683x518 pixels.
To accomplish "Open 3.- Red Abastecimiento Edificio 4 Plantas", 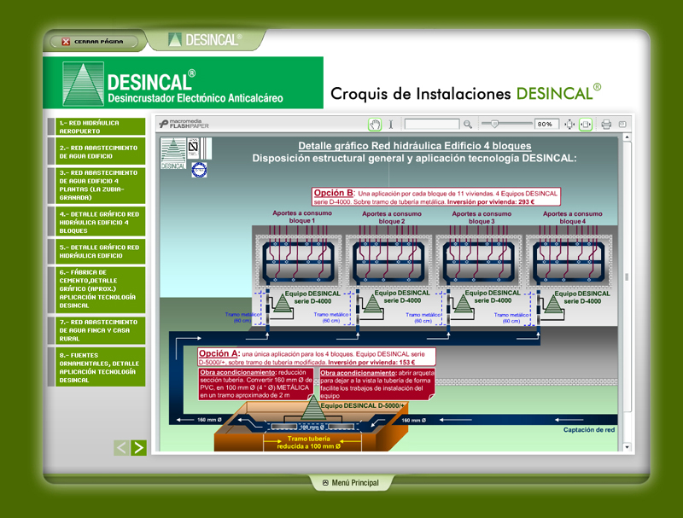I will [x=100, y=185].
